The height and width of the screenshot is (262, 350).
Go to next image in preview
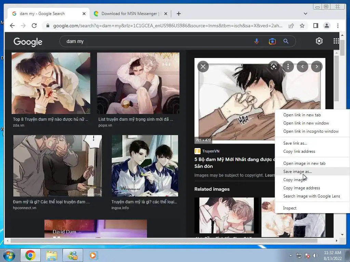[x=317, y=67]
